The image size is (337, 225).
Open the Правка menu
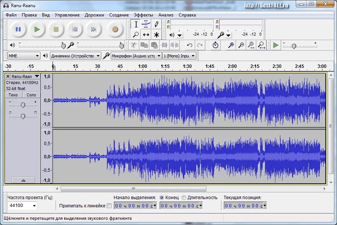coord(29,15)
